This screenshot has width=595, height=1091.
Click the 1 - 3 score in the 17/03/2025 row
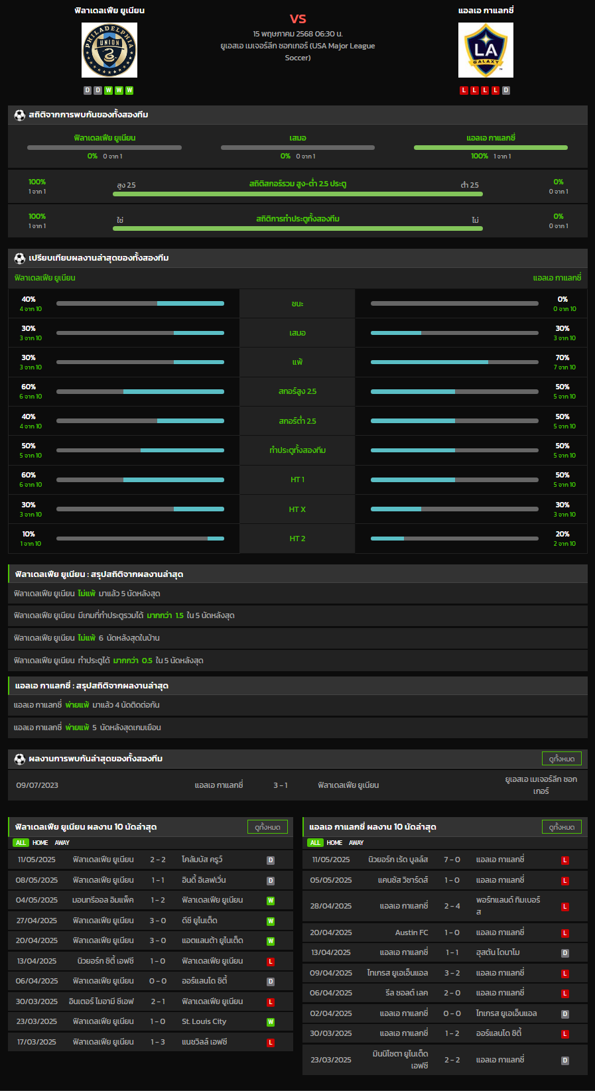coord(158,1042)
